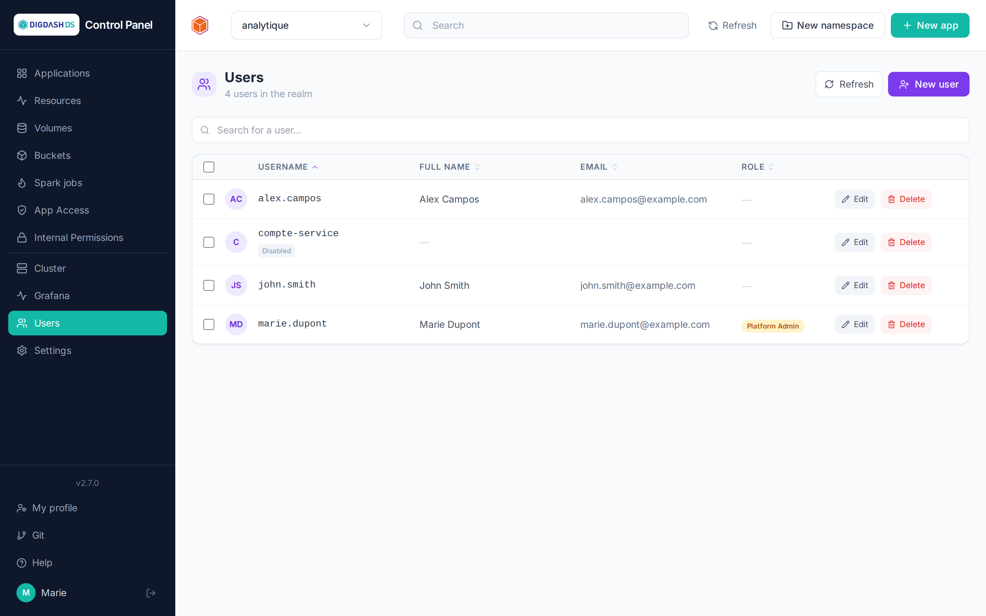Sort by the Email column header
This screenshot has width=986, height=616.
click(x=599, y=167)
